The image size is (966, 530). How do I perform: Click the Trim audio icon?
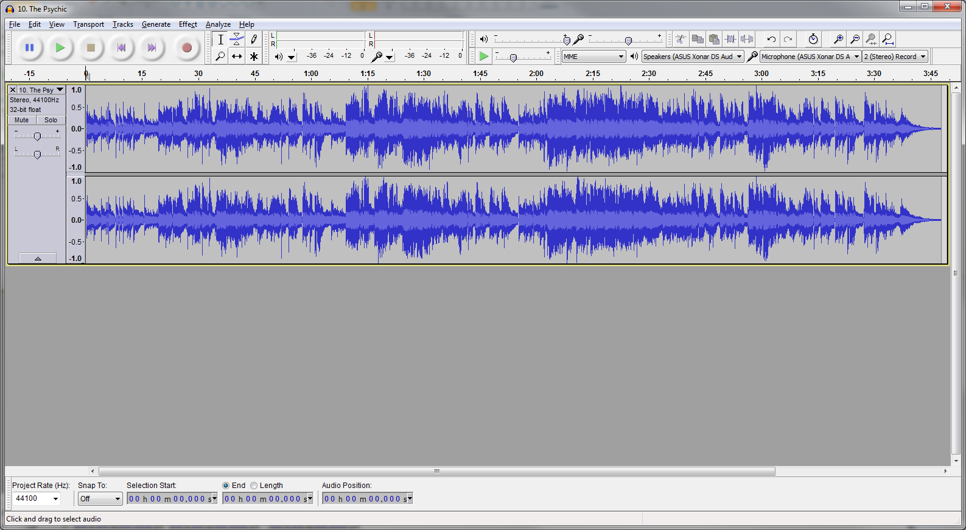[x=730, y=39]
